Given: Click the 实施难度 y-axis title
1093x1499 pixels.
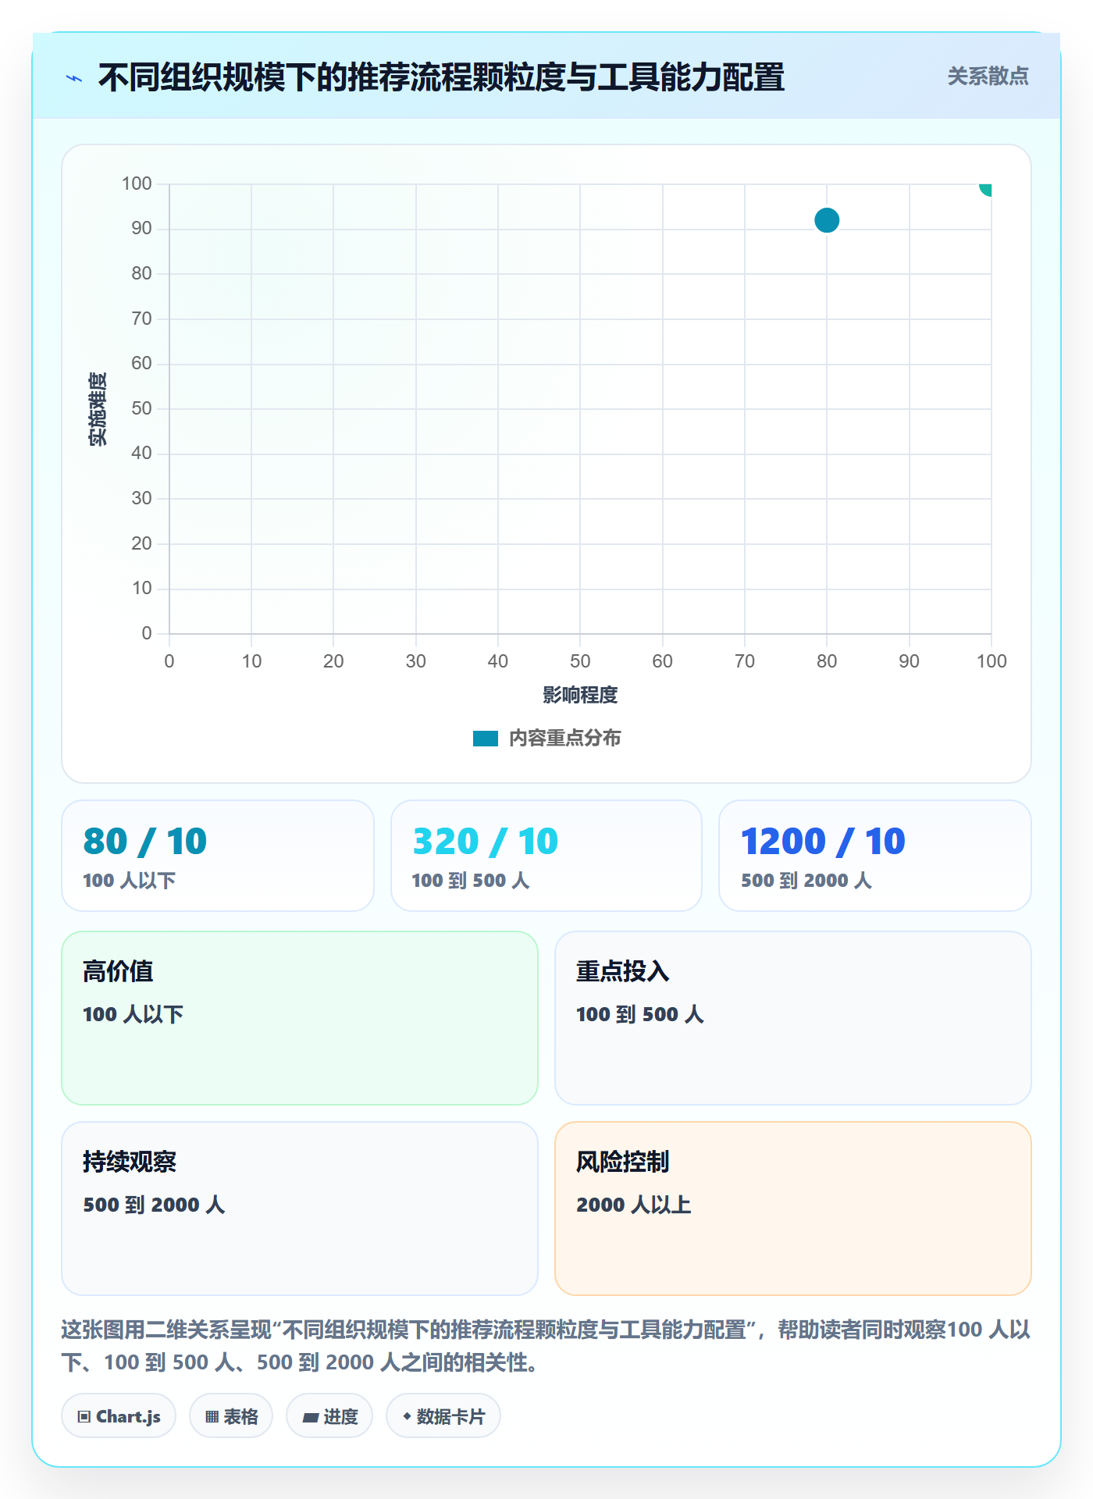Looking at the screenshot, I should pos(98,409).
